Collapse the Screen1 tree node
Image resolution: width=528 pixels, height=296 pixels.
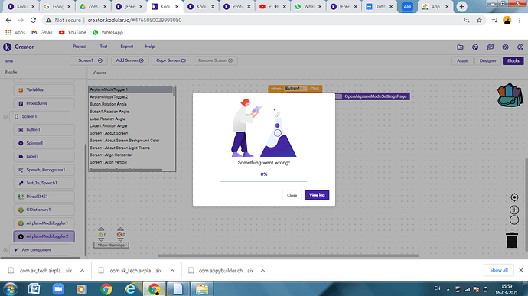pos(5,116)
